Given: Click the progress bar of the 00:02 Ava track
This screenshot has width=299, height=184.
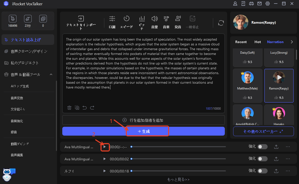Looking at the screenshot, I should pos(178,159).
